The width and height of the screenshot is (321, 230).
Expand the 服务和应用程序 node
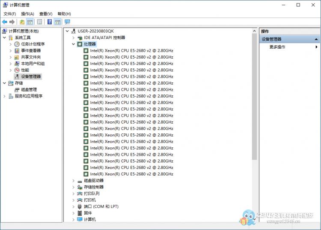pos(4,96)
